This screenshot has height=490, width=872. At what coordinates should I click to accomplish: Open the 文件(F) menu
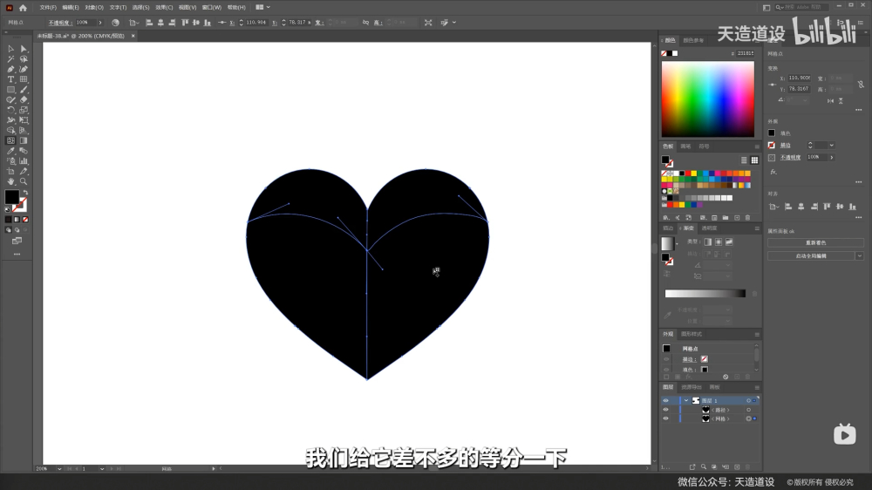pos(48,8)
